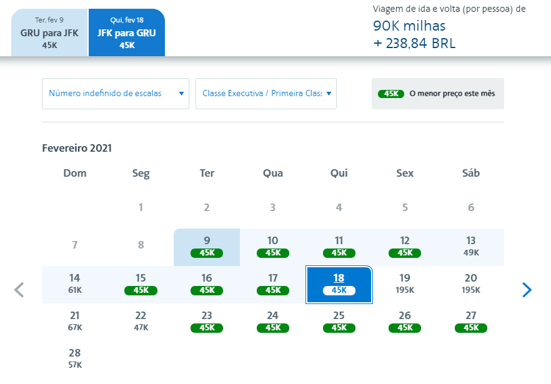Select the JFK para GRU tab
The width and height of the screenshot is (551, 384).
pos(126,32)
